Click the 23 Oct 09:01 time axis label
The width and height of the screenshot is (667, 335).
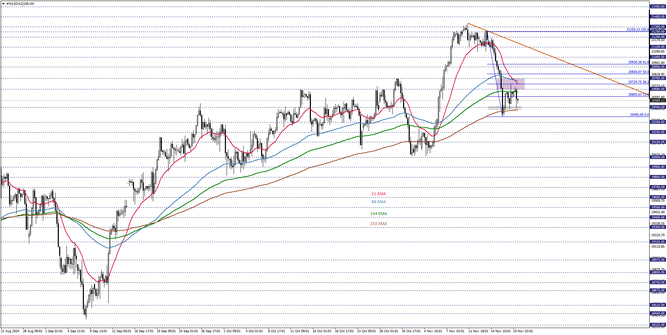tap(367, 331)
